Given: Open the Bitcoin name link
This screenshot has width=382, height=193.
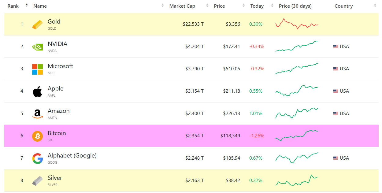Looking at the screenshot, I should coord(57,133).
